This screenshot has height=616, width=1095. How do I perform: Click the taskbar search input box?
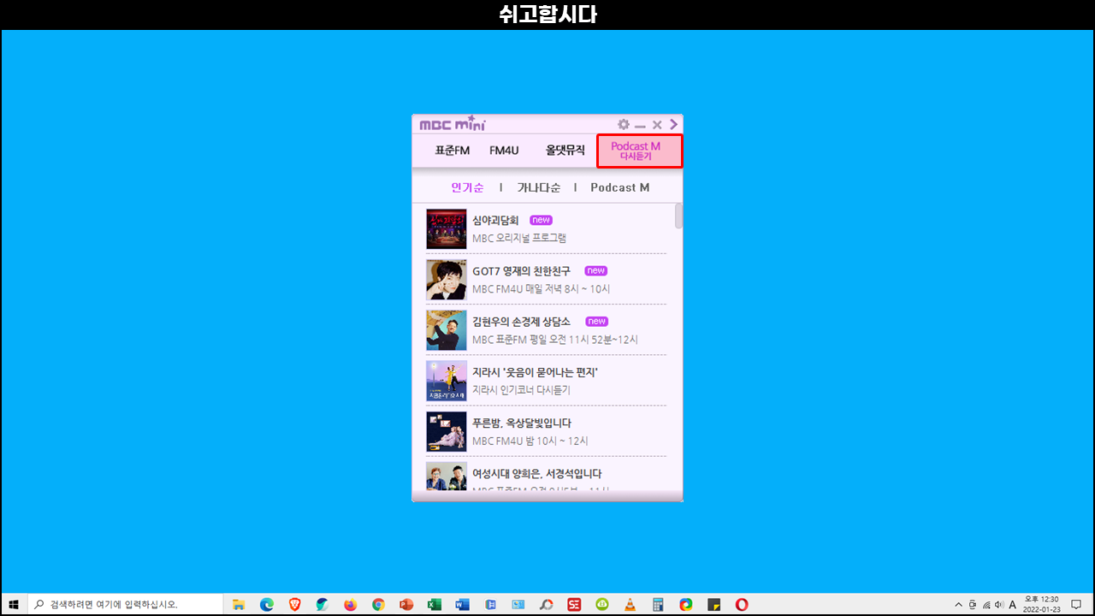pos(125,604)
